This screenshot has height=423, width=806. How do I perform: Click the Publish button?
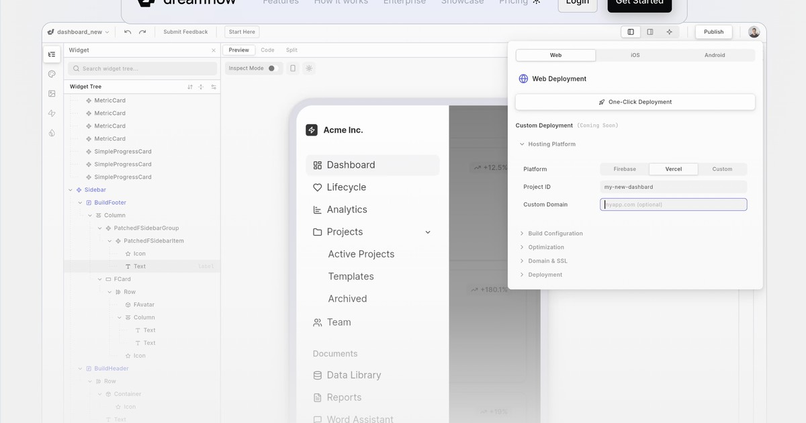click(714, 32)
